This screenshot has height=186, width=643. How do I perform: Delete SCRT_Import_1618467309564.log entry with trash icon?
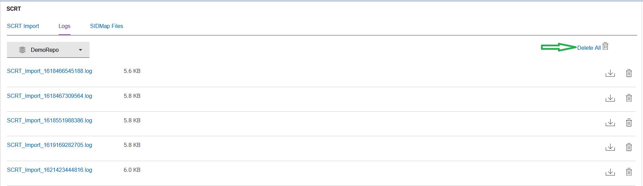[x=629, y=98]
